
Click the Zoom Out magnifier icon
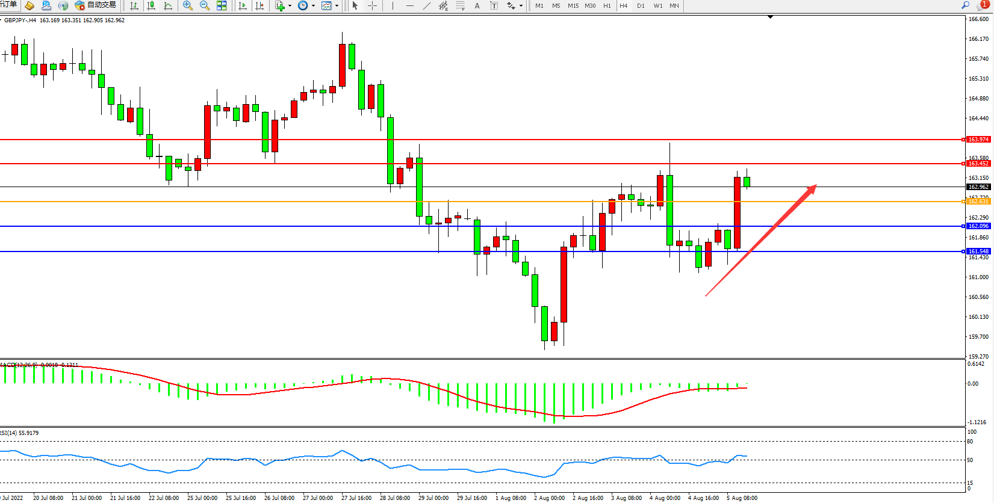tap(205, 5)
